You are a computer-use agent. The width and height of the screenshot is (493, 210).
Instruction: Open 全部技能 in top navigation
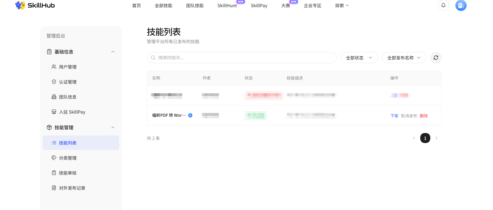(x=163, y=6)
